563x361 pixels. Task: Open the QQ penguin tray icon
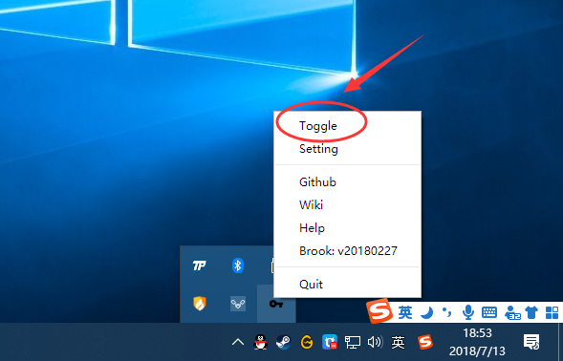[261, 342]
